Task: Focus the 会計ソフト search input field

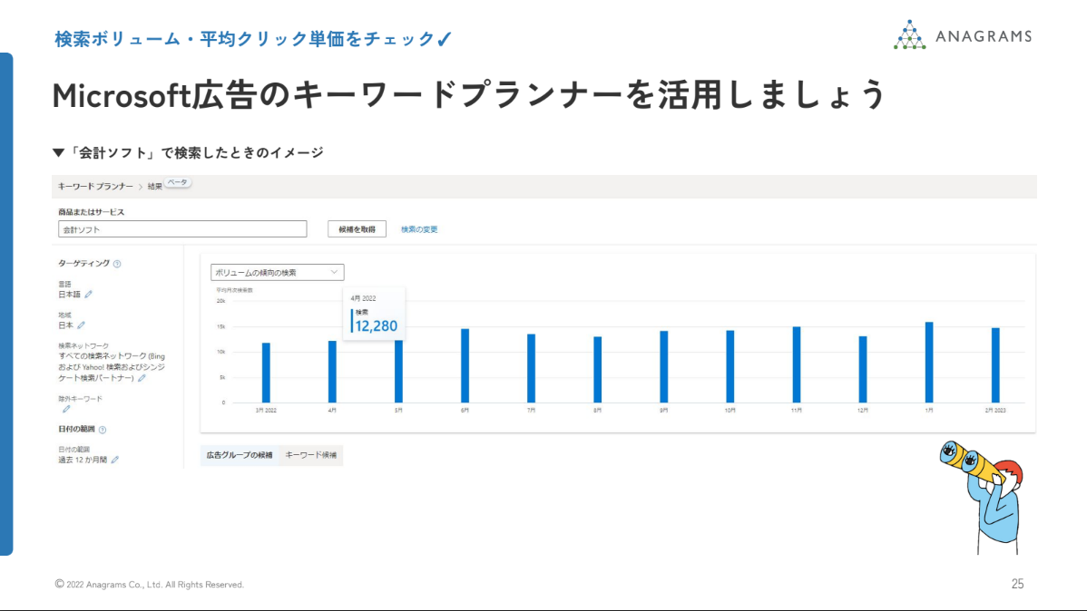Action: [182, 229]
